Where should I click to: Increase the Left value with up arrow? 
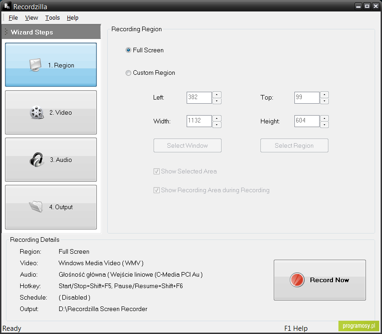pos(217,95)
